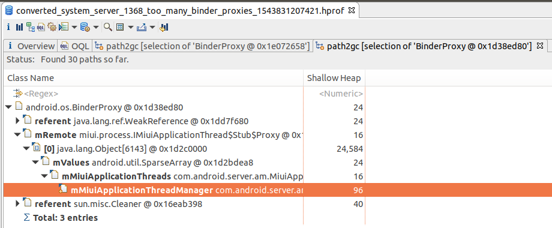Click the sigma icon in the Total row
Screen dimensions: 552x228
(26, 217)
